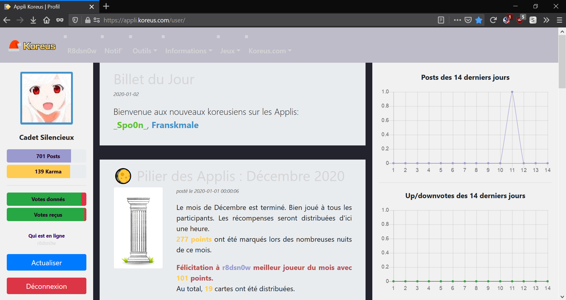Viewport: 566px width, 300px height.
Task: Open the Pocket save icon
Action: [x=468, y=20]
